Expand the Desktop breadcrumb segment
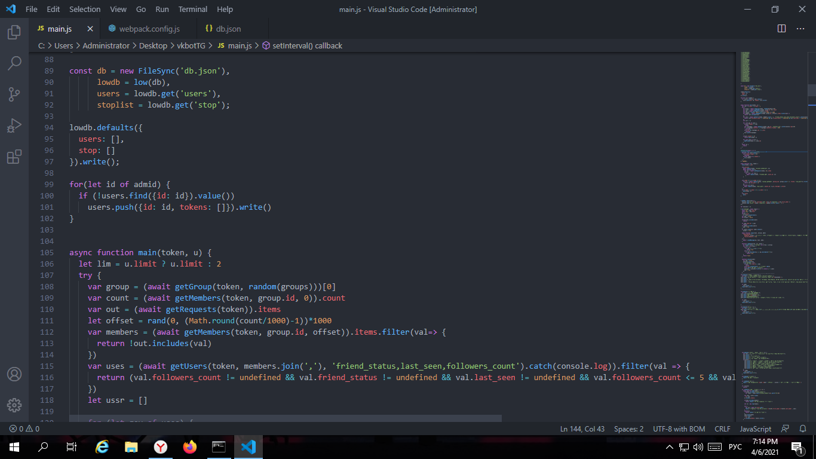This screenshot has width=816, height=459. point(153,45)
